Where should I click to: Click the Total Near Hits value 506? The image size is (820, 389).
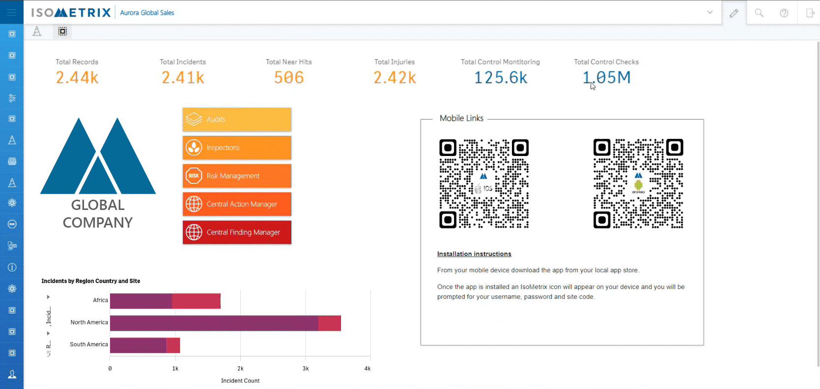pos(289,78)
